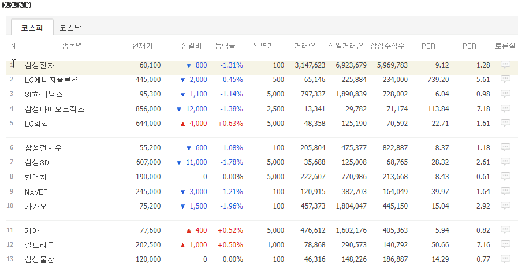This screenshot has height=264, width=518.
Task: Open the discussion room icon for 삼성SDI
Action: coord(505,162)
